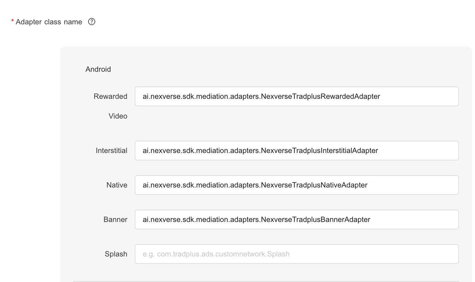
Task: Select the NexverseTradplusInterstitialAdapter text
Action: (260, 151)
